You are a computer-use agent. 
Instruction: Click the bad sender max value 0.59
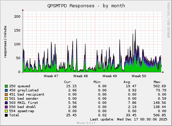tap(162, 99)
